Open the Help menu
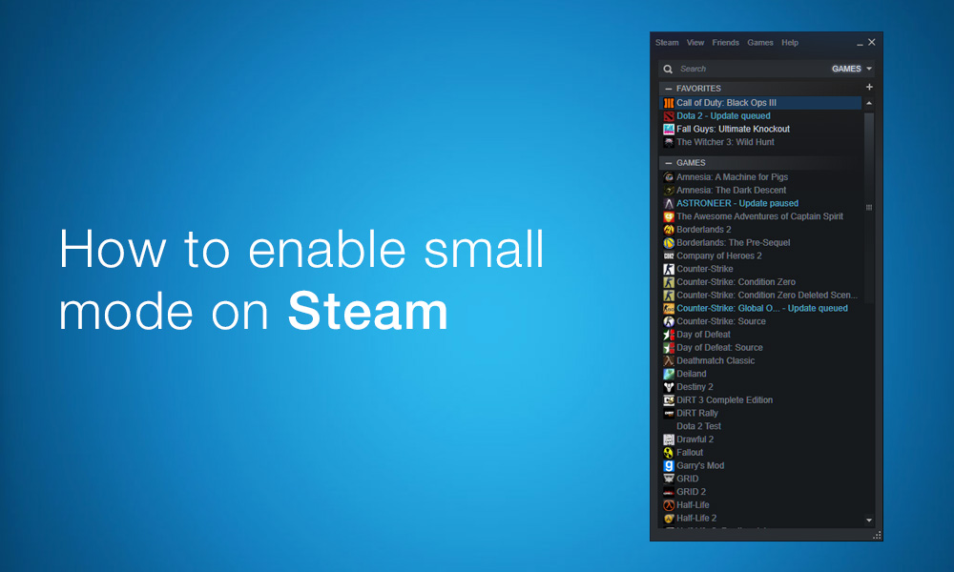This screenshot has width=954, height=572. tap(790, 43)
